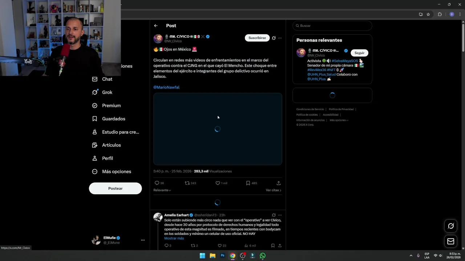This screenshot has width=465, height=261.
Task: Open Guardados bookmarks page
Action: click(109, 119)
